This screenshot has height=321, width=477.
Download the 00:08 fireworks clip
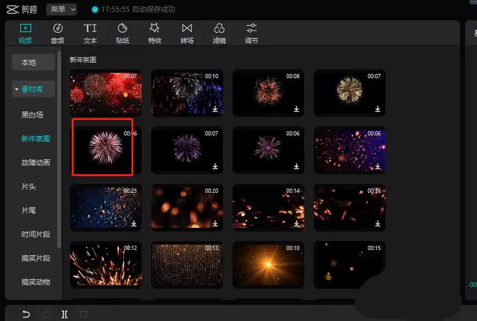pyautogui.click(x=296, y=109)
